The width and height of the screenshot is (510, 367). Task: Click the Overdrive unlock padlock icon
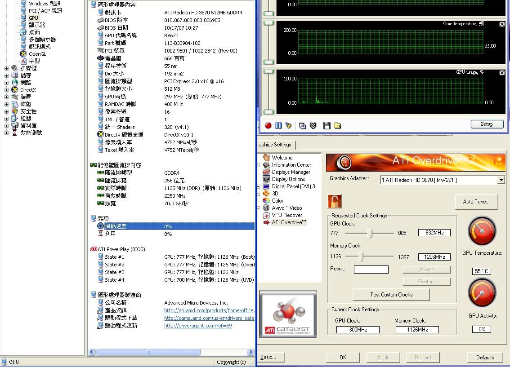[335, 201]
